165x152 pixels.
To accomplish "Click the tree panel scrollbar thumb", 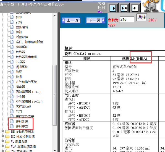I will click(54, 95).
